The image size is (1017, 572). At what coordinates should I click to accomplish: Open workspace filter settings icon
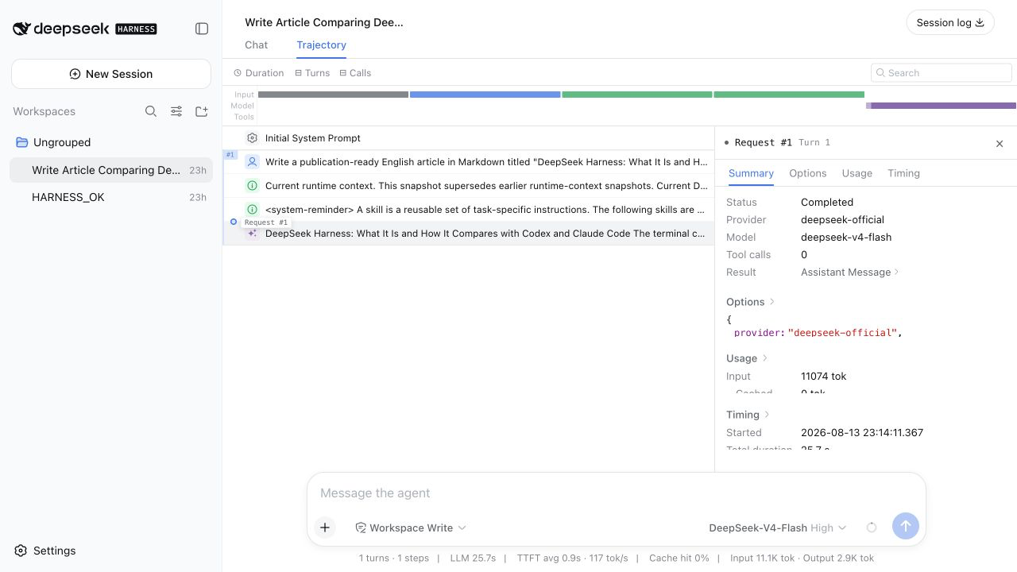pyautogui.click(x=176, y=111)
